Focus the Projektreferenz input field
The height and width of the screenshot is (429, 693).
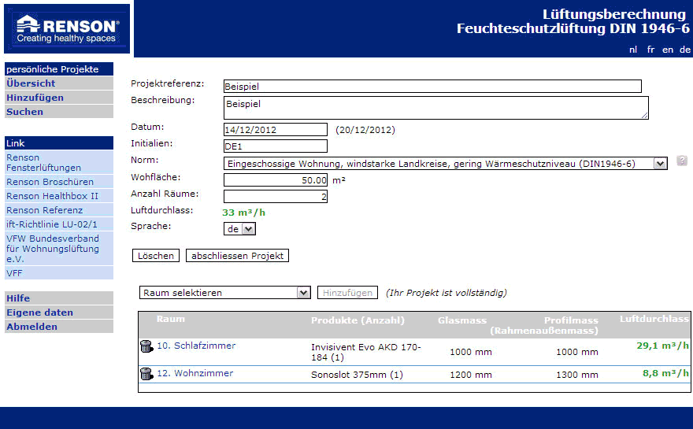[432, 86]
